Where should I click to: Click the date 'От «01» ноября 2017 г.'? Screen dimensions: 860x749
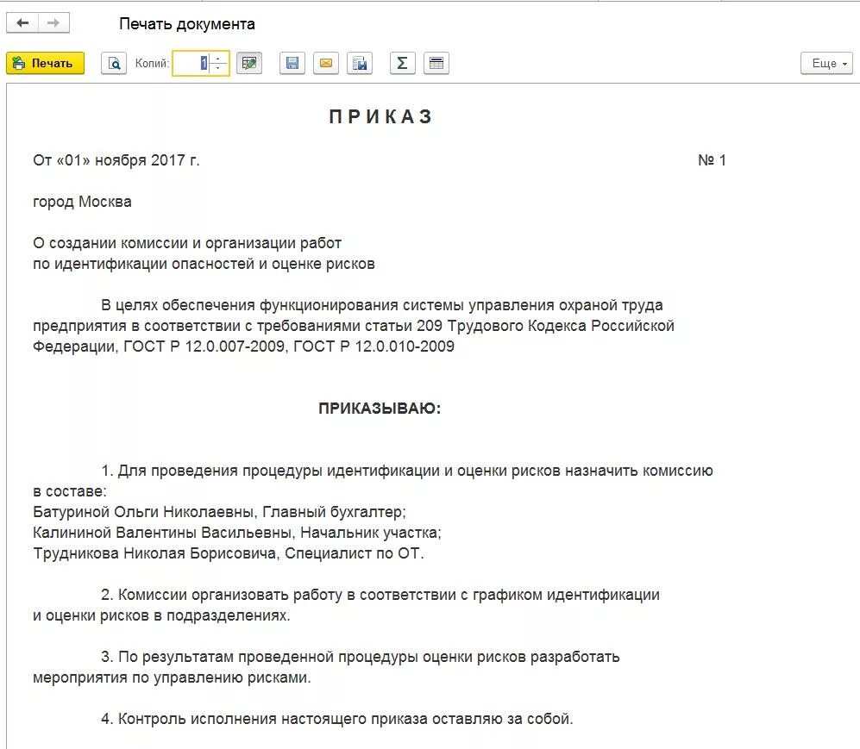[116, 160]
